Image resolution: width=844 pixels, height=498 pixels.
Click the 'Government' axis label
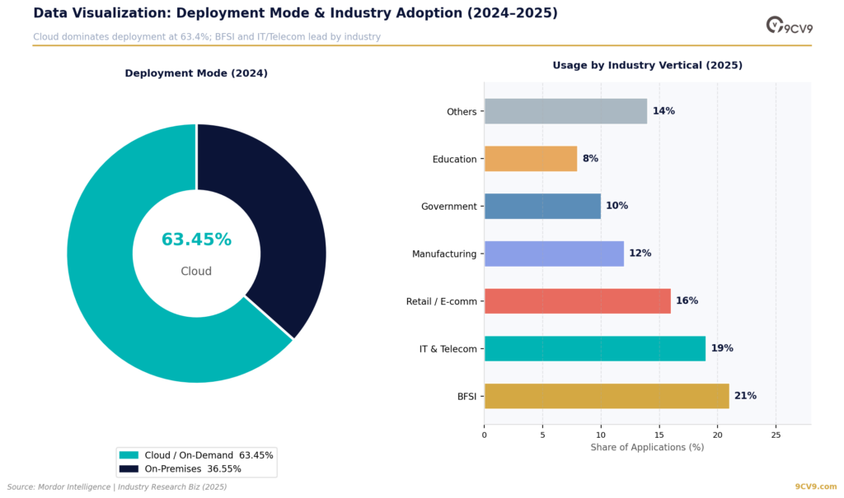click(x=449, y=207)
